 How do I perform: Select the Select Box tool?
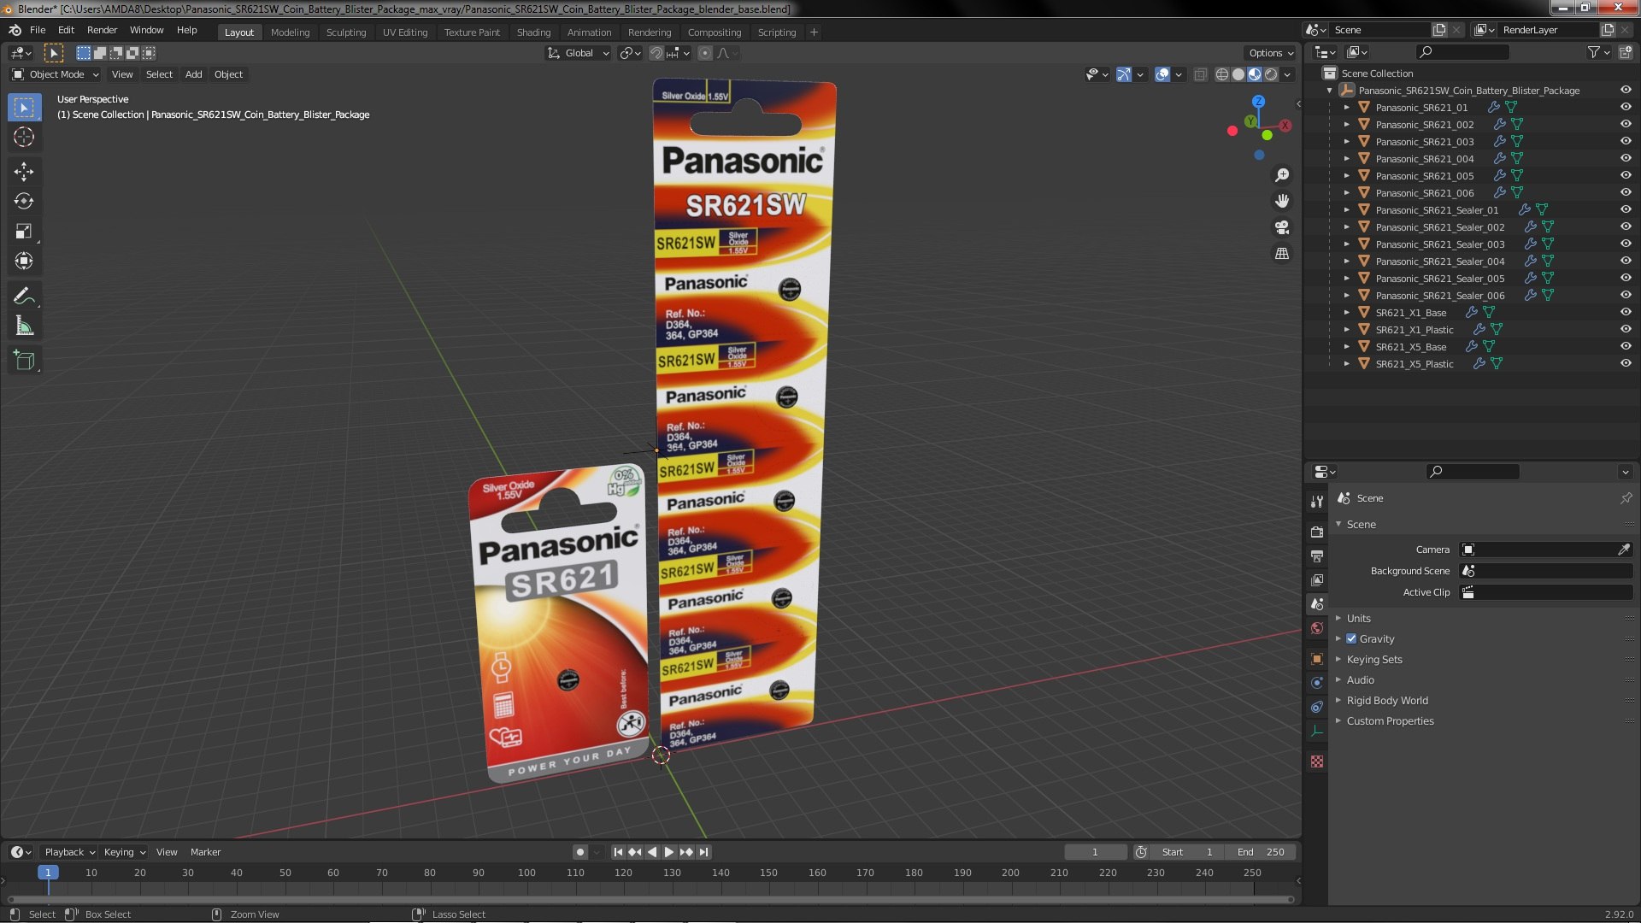24,107
